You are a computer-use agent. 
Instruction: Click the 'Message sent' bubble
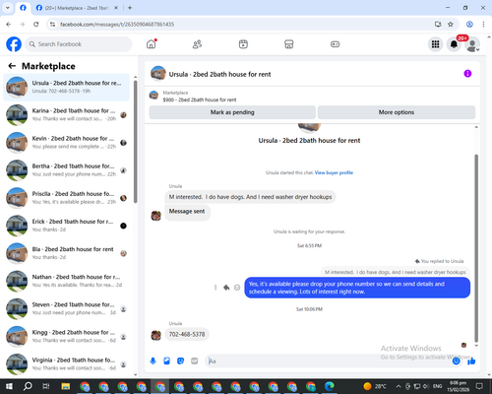(187, 212)
